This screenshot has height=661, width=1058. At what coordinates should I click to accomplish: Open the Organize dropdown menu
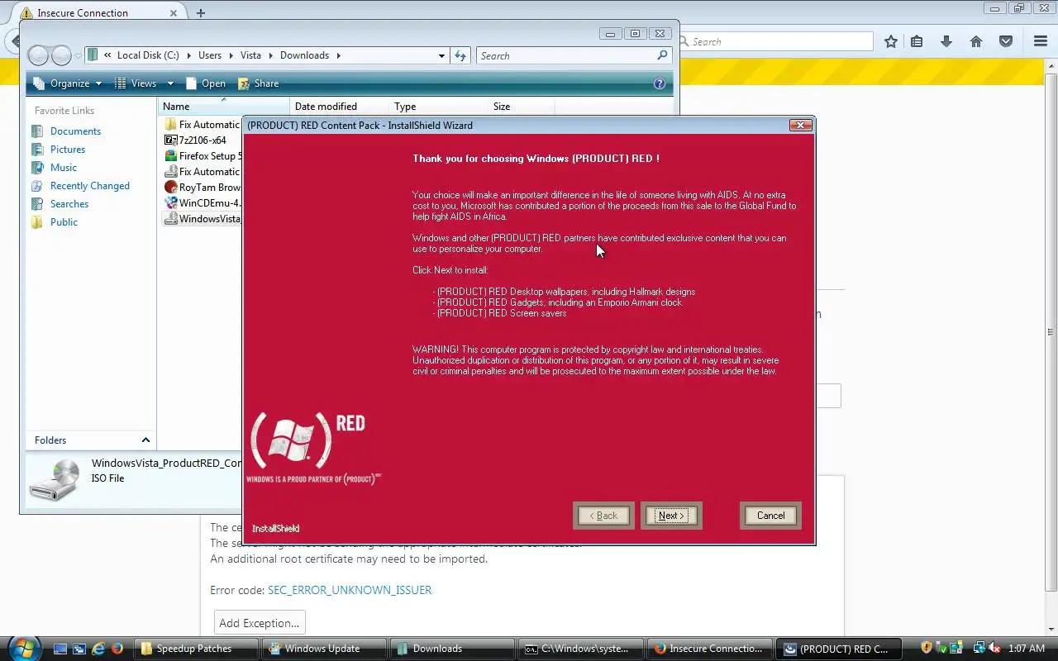[x=68, y=83]
